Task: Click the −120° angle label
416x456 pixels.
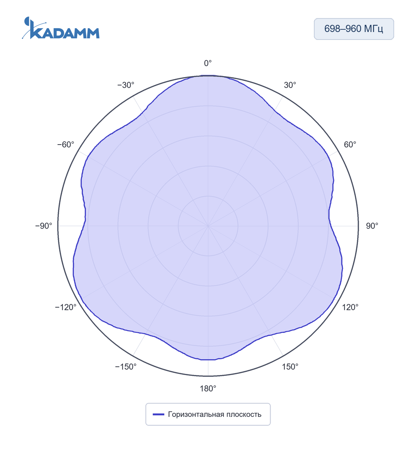Action: (66, 307)
